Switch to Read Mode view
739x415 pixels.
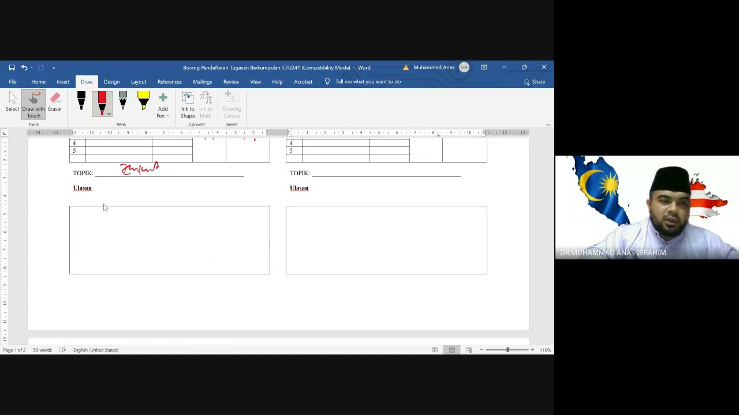tap(435, 350)
